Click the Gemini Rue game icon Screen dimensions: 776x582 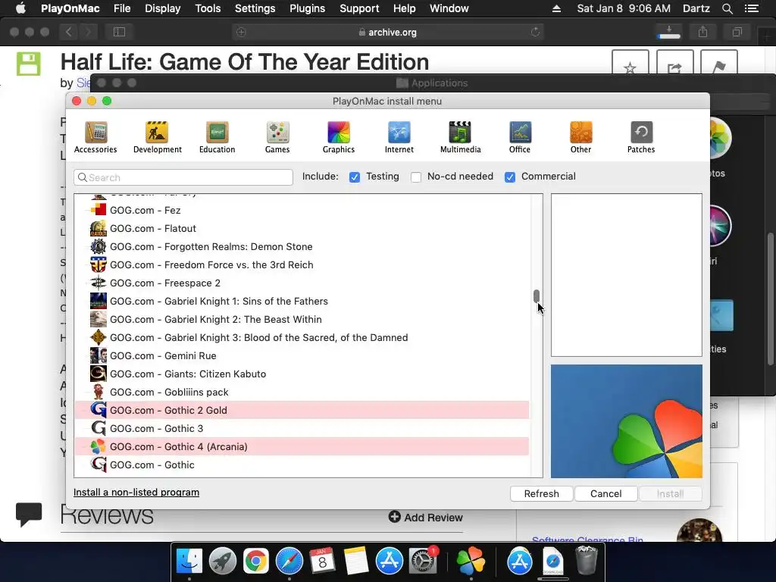[x=98, y=355]
